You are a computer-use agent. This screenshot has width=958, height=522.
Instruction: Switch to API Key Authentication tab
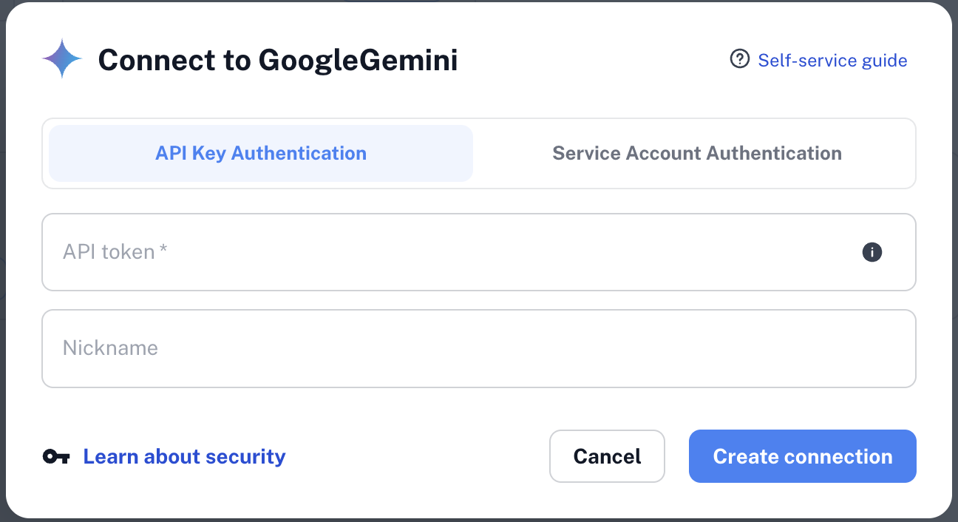[x=261, y=153]
